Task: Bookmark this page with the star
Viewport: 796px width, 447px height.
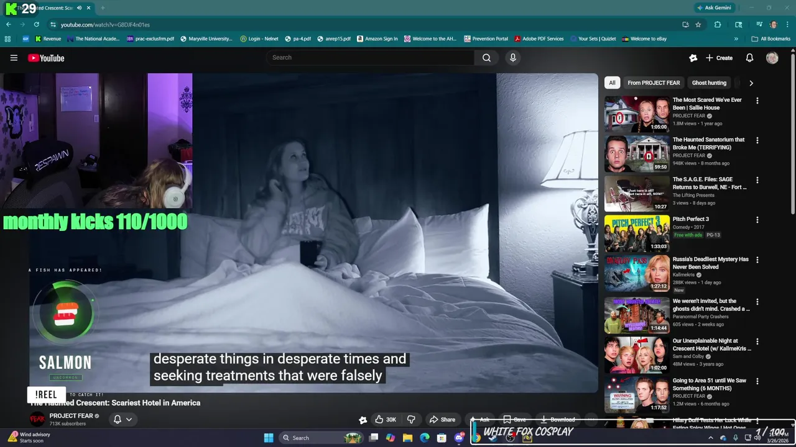Action: pyautogui.click(x=698, y=24)
